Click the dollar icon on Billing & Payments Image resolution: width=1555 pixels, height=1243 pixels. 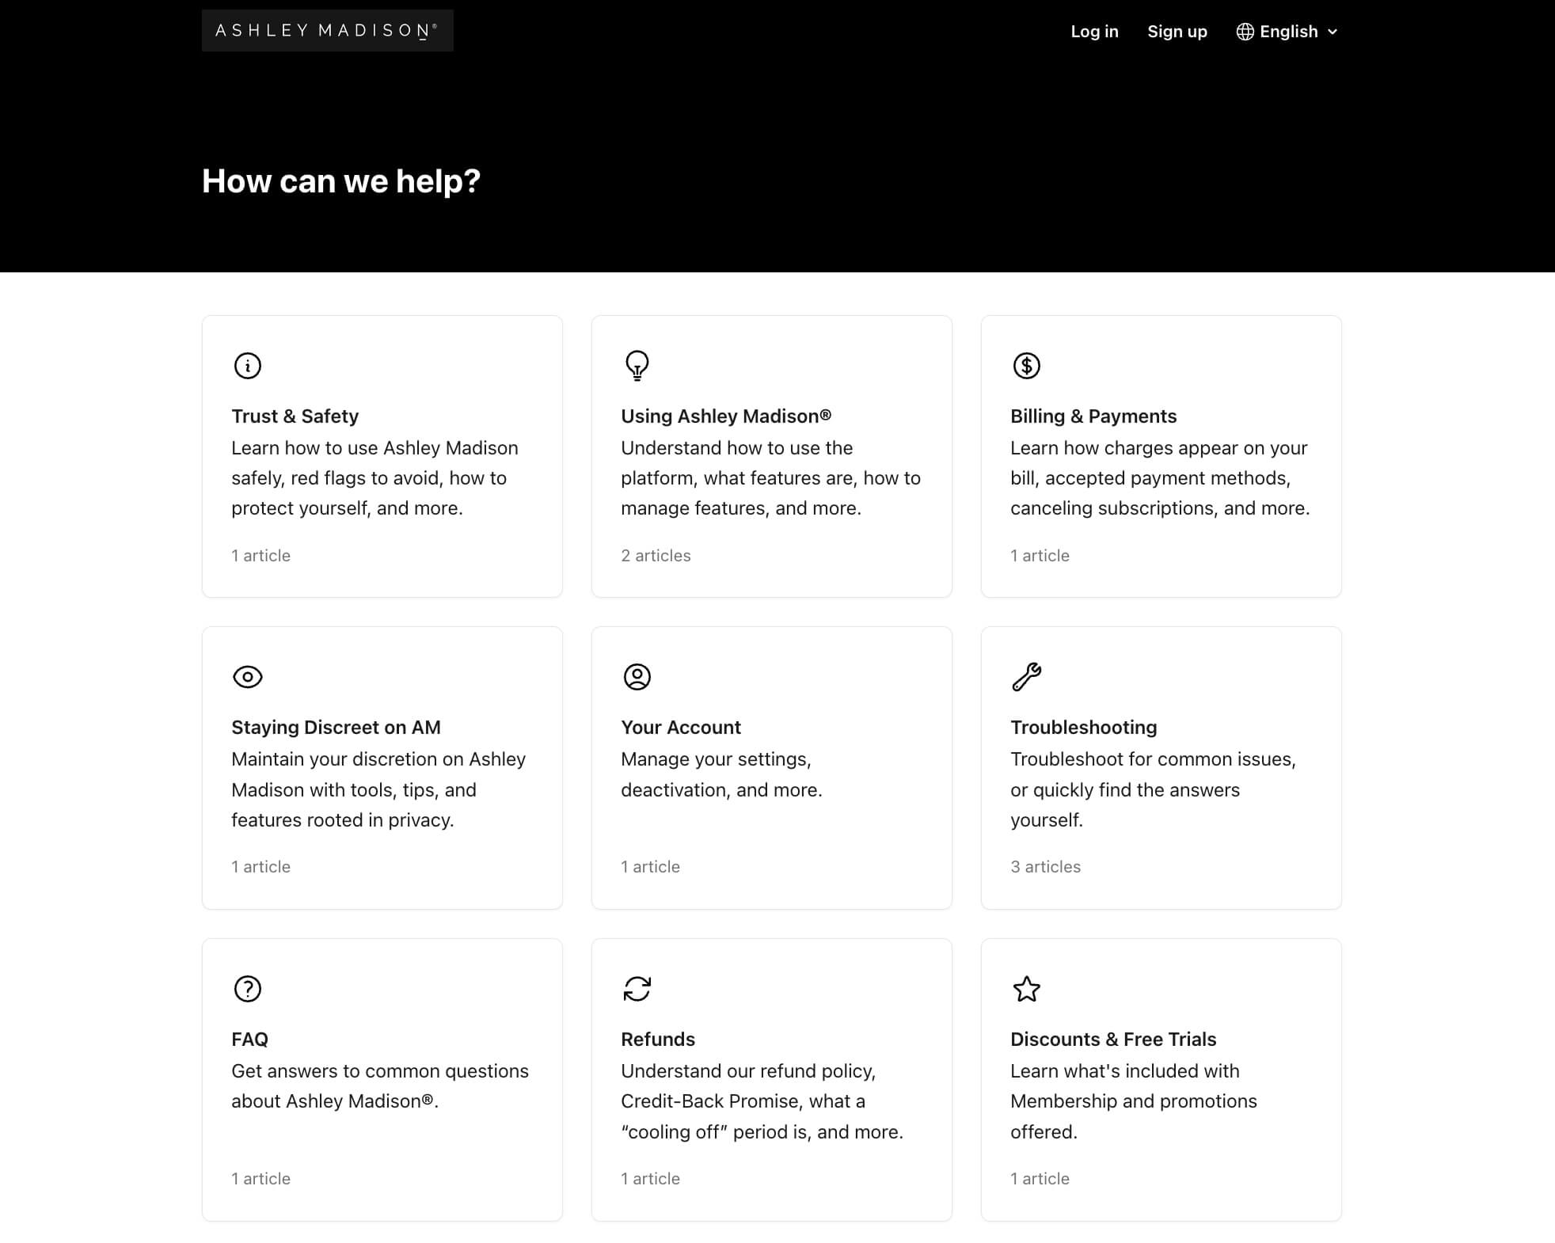1027,365
